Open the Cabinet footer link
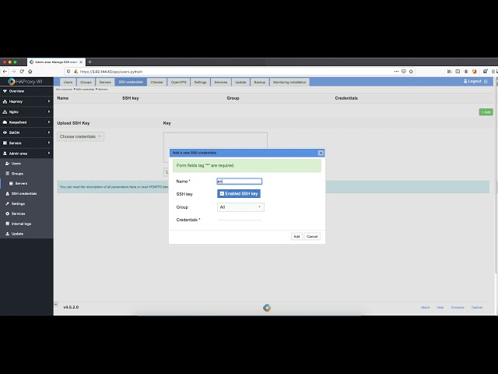498x374 pixels. coord(477,308)
